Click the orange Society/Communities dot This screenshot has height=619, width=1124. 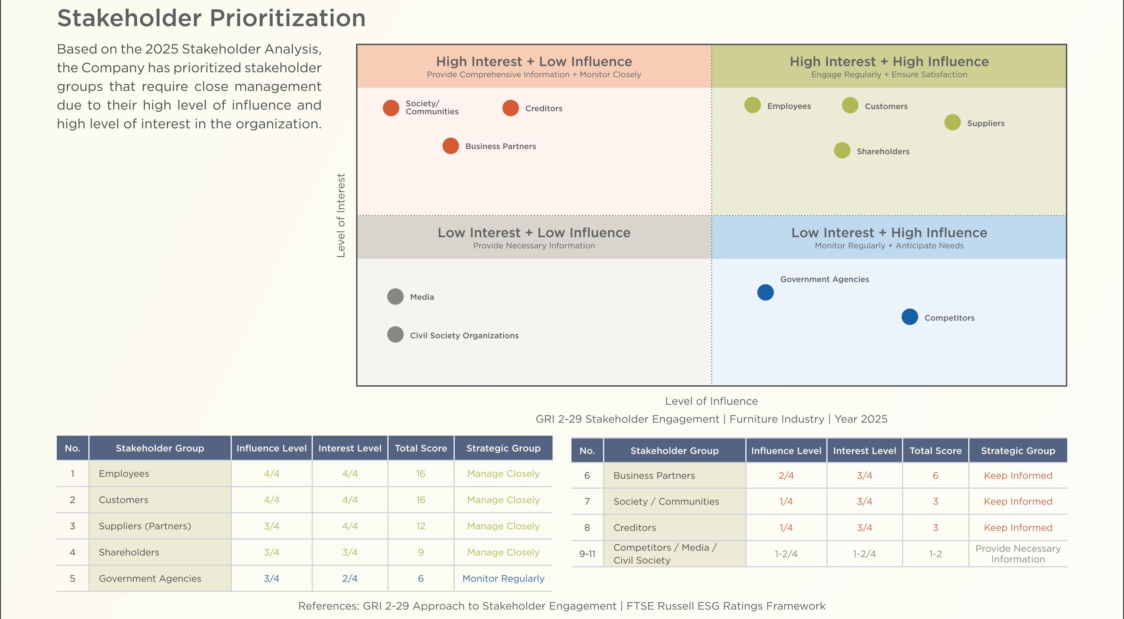[391, 108]
